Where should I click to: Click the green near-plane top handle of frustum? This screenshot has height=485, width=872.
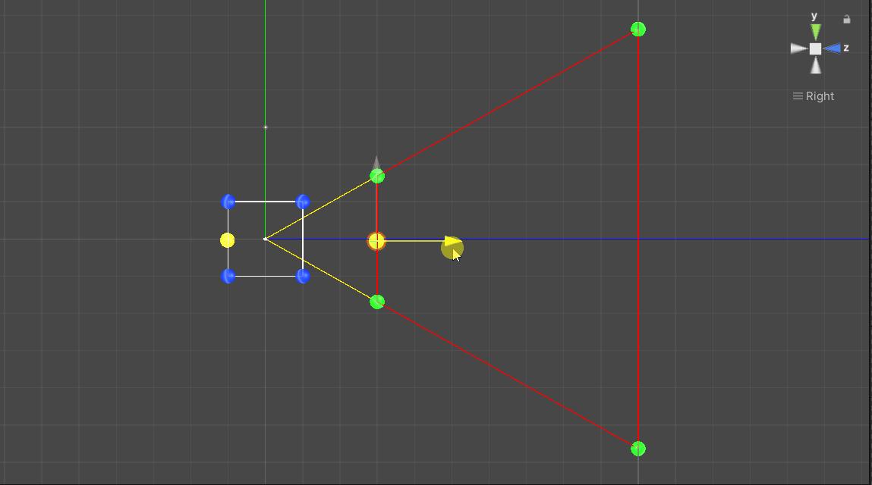pyautogui.click(x=377, y=177)
